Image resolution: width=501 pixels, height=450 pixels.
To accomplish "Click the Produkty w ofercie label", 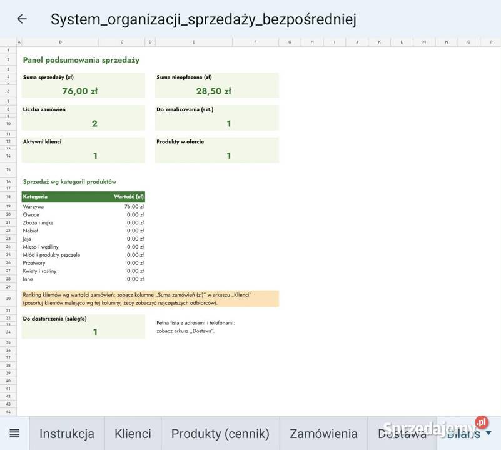I will (180, 141).
